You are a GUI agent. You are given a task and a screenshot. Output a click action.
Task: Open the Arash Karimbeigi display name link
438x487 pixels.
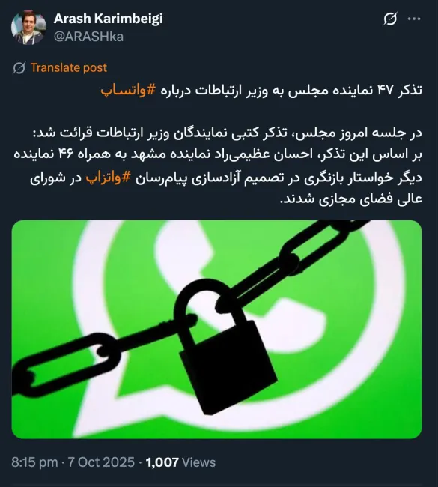[109, 19]
